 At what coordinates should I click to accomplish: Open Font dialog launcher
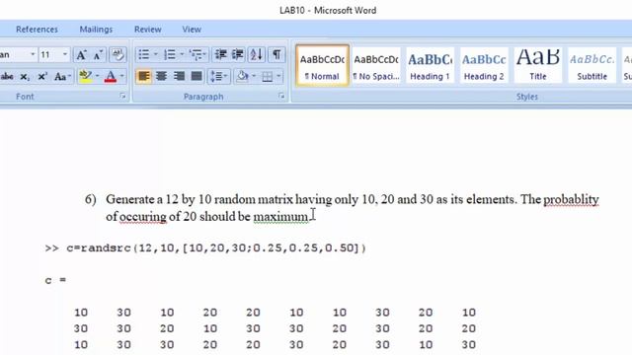coord(122,97)
